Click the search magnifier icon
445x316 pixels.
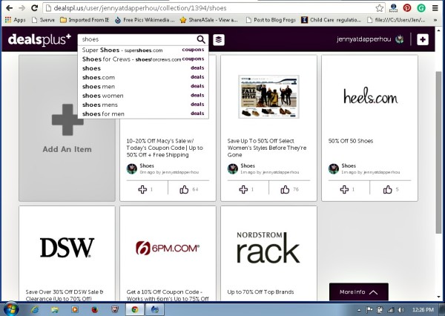[x=201, y=39]
